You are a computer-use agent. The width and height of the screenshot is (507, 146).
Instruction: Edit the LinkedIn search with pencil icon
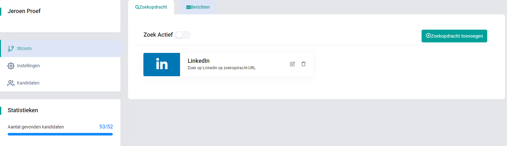click(292, 64)
